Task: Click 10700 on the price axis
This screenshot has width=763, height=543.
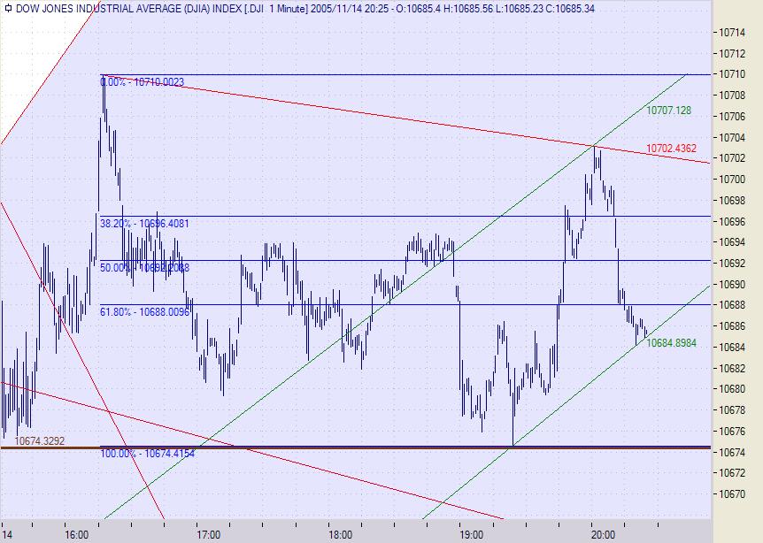Action: pyautogui.click(x=732, y=180)
